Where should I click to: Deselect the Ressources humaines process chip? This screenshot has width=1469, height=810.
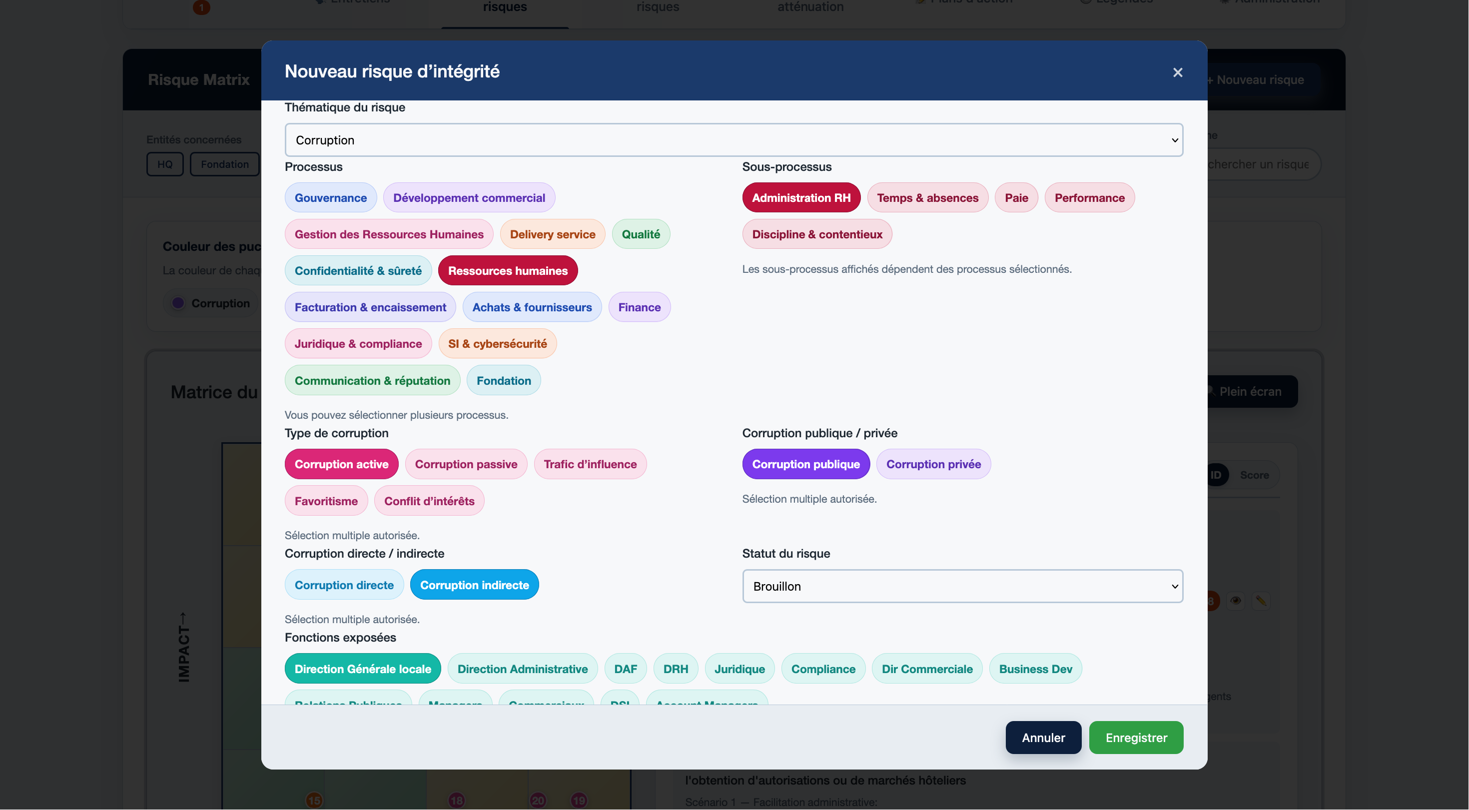508,270
